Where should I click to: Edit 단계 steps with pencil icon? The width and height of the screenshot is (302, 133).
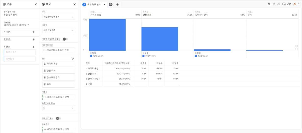tap(73, 59)
